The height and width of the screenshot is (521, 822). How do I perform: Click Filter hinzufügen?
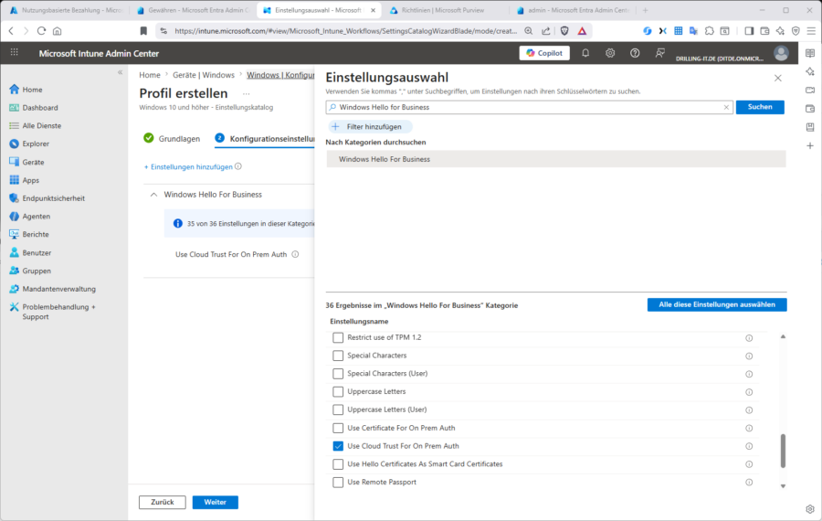(x=369, y=126)
